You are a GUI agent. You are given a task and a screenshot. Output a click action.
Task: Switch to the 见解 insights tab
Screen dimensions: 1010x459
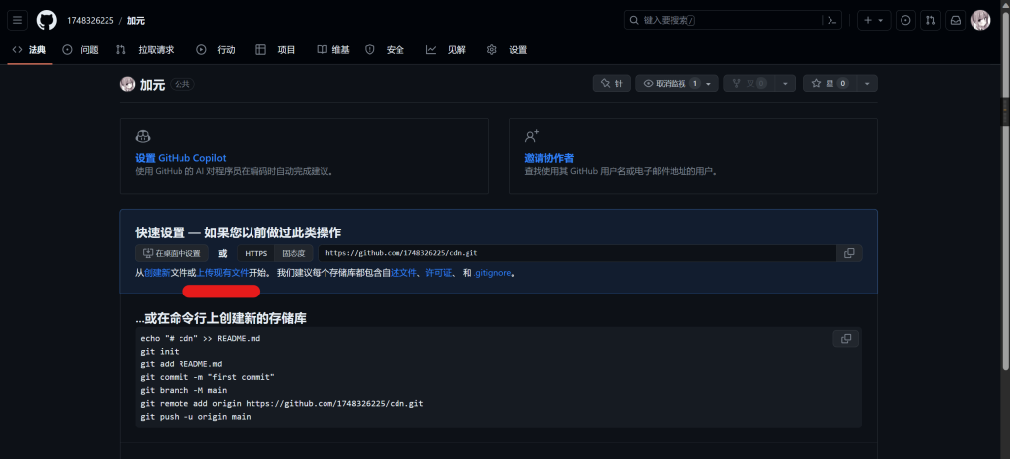click(446, 50)
